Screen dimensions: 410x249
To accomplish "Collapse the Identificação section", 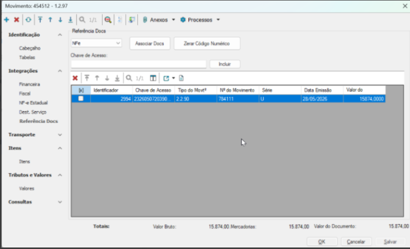I will pyautogui.click(x=60, y=35).
